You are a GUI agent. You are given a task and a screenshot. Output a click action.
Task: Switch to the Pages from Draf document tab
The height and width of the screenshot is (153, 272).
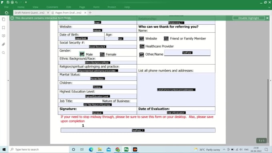click(68, 13)
